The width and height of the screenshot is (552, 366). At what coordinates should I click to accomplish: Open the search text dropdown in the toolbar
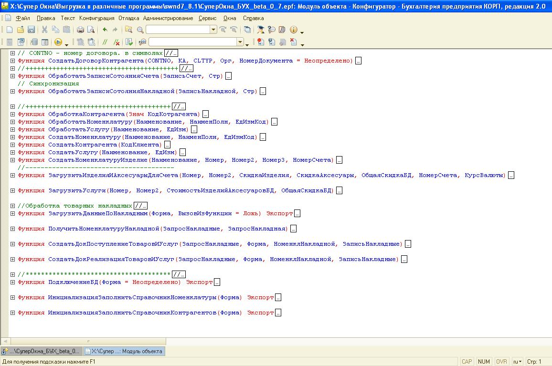click(213, 30)
